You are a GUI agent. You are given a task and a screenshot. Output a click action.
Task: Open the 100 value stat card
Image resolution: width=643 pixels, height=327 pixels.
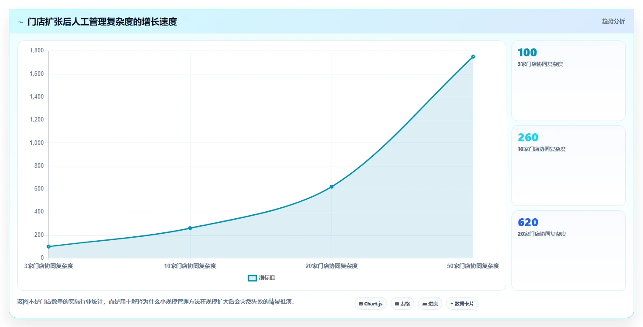click(x=569, y=81)
